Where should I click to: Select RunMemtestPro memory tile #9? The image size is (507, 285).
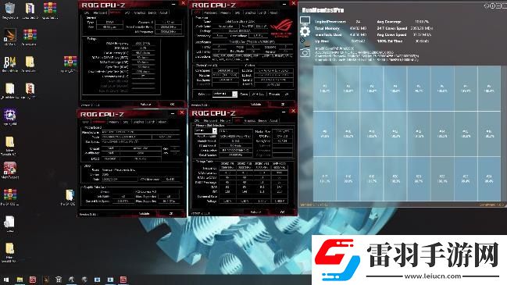(325, 134)
